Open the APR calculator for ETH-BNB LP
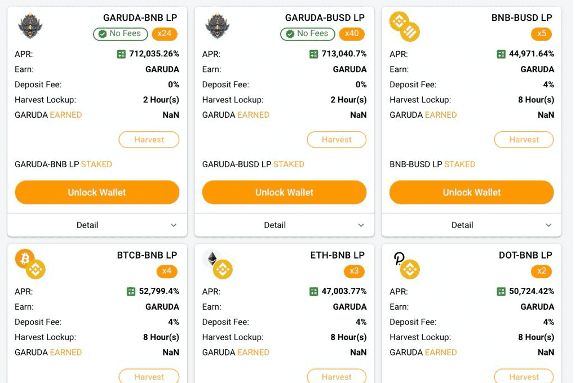This screenshot has height=383, width=575. (314, 292)
